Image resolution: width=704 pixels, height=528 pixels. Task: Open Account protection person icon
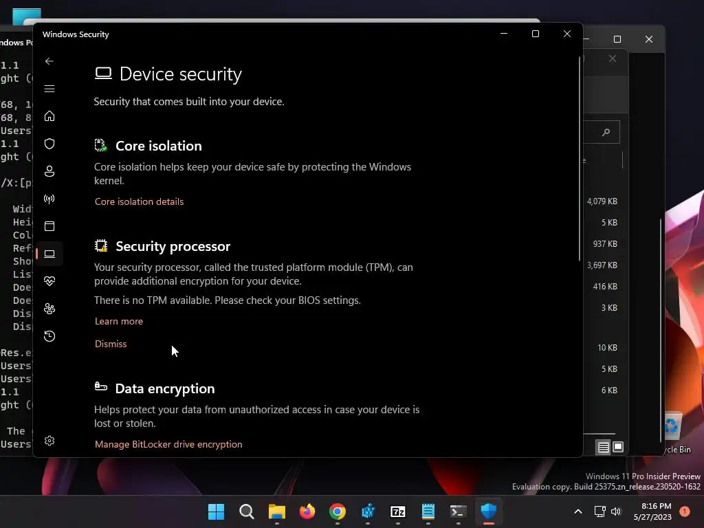49,171
